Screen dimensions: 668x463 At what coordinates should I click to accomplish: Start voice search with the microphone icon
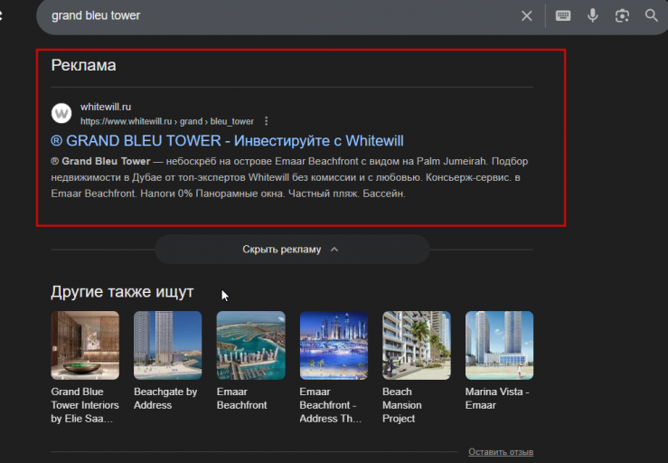593,15
